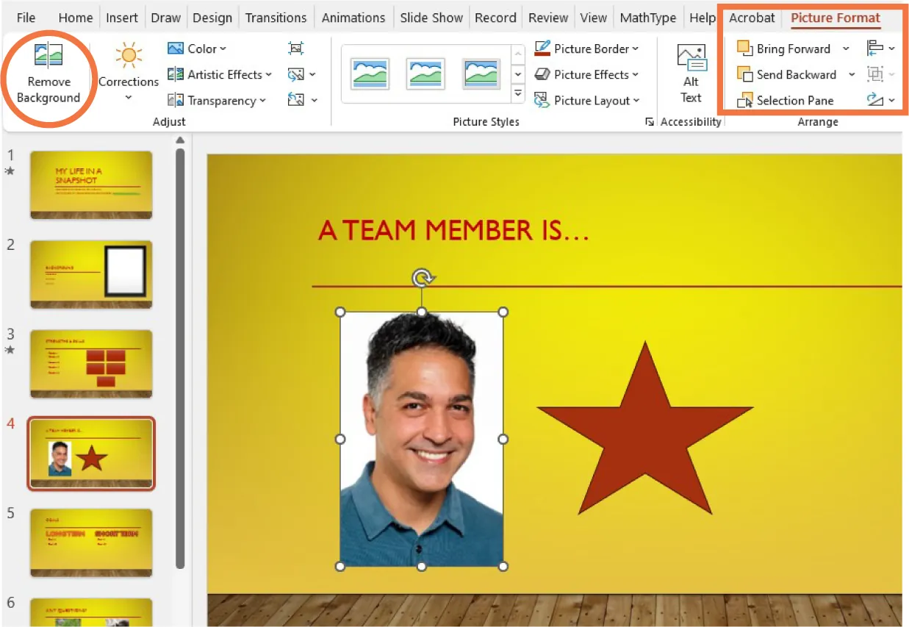Open the Alt Text pane
The image size is (909, 627).
point(690,71)
